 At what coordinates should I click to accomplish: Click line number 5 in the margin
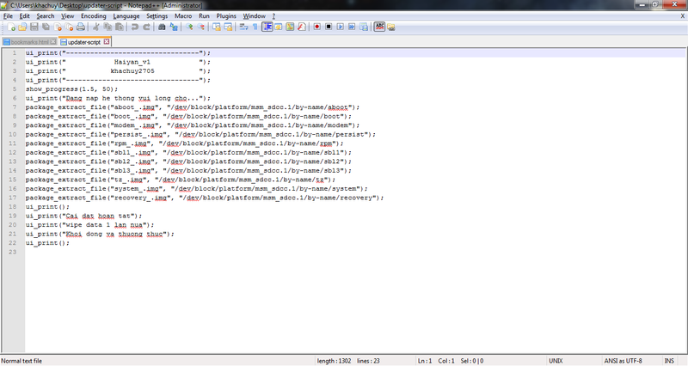[15, 89]
